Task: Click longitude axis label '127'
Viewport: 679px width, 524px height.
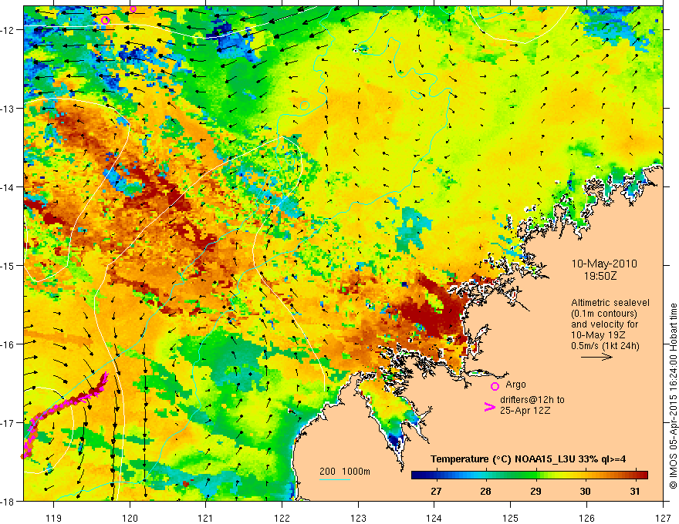Action: point(663,518)
